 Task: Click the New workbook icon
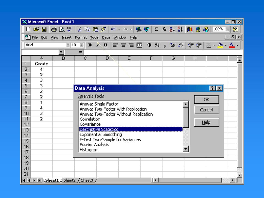28,29
